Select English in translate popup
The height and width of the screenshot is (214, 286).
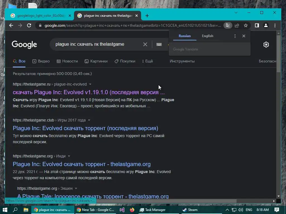(208, 36)
